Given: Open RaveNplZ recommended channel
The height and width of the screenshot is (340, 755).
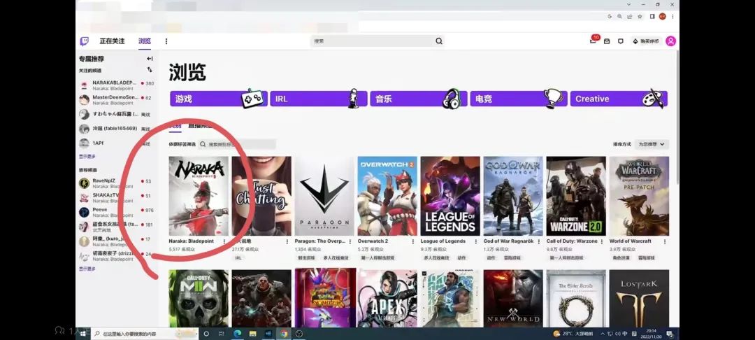Looking at the screenshot, I should point(117,183).
